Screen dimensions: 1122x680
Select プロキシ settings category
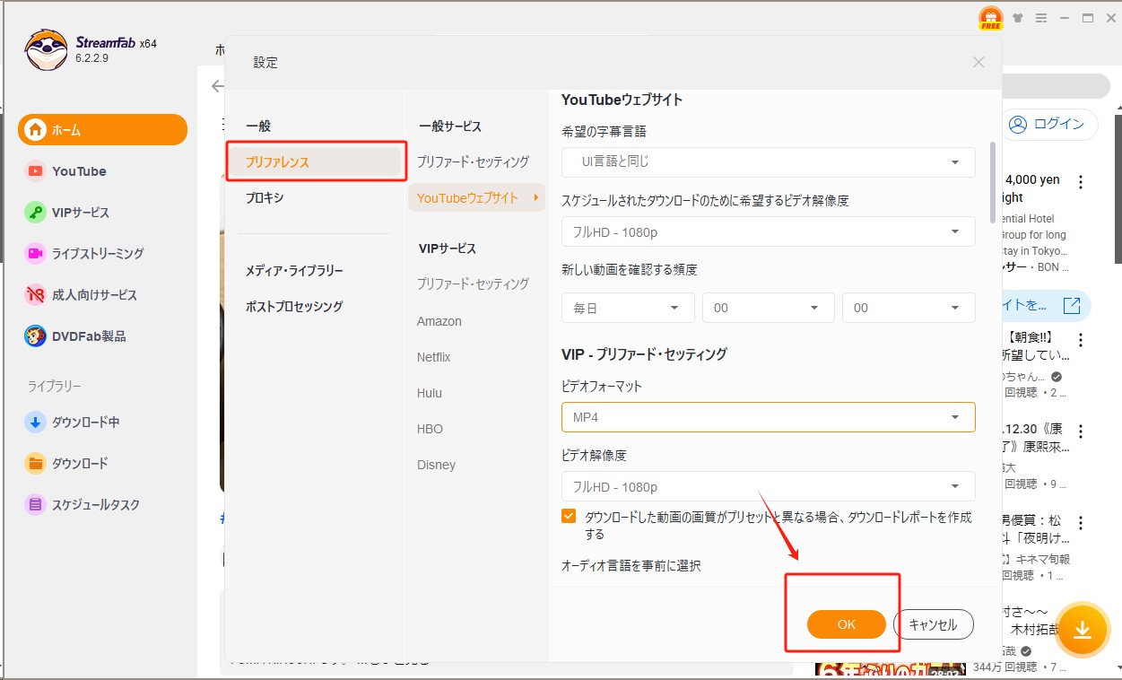pyautogui.click(x=265, y=197)
